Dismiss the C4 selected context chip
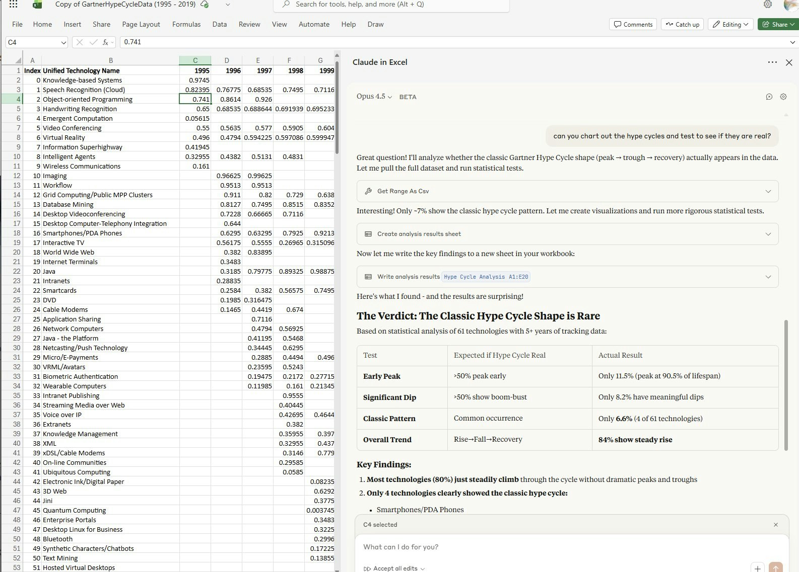Image resolution: width=799 pixels, height=572 pixels. click(775, 525)
